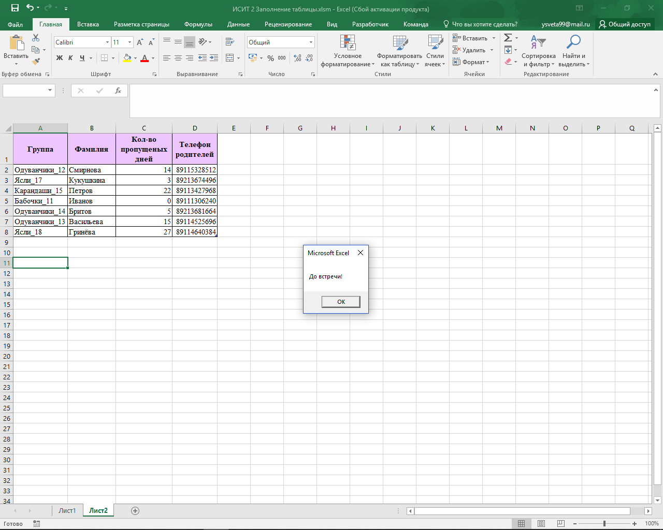Click the Sort and Filter icon
Viewport: 663px width, 530px height.
tap(538, 42)
